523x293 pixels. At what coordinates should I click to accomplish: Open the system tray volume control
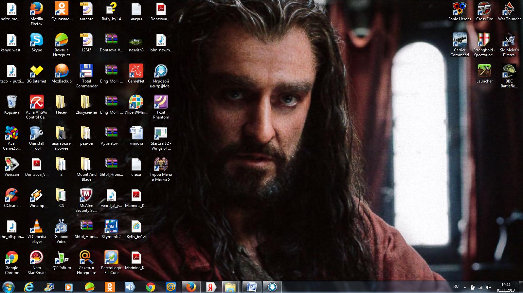489,287
